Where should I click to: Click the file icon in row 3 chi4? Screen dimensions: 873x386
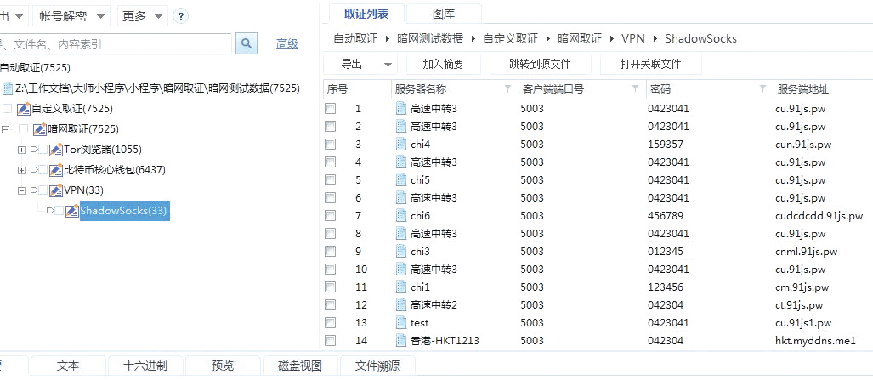point(401,145)
